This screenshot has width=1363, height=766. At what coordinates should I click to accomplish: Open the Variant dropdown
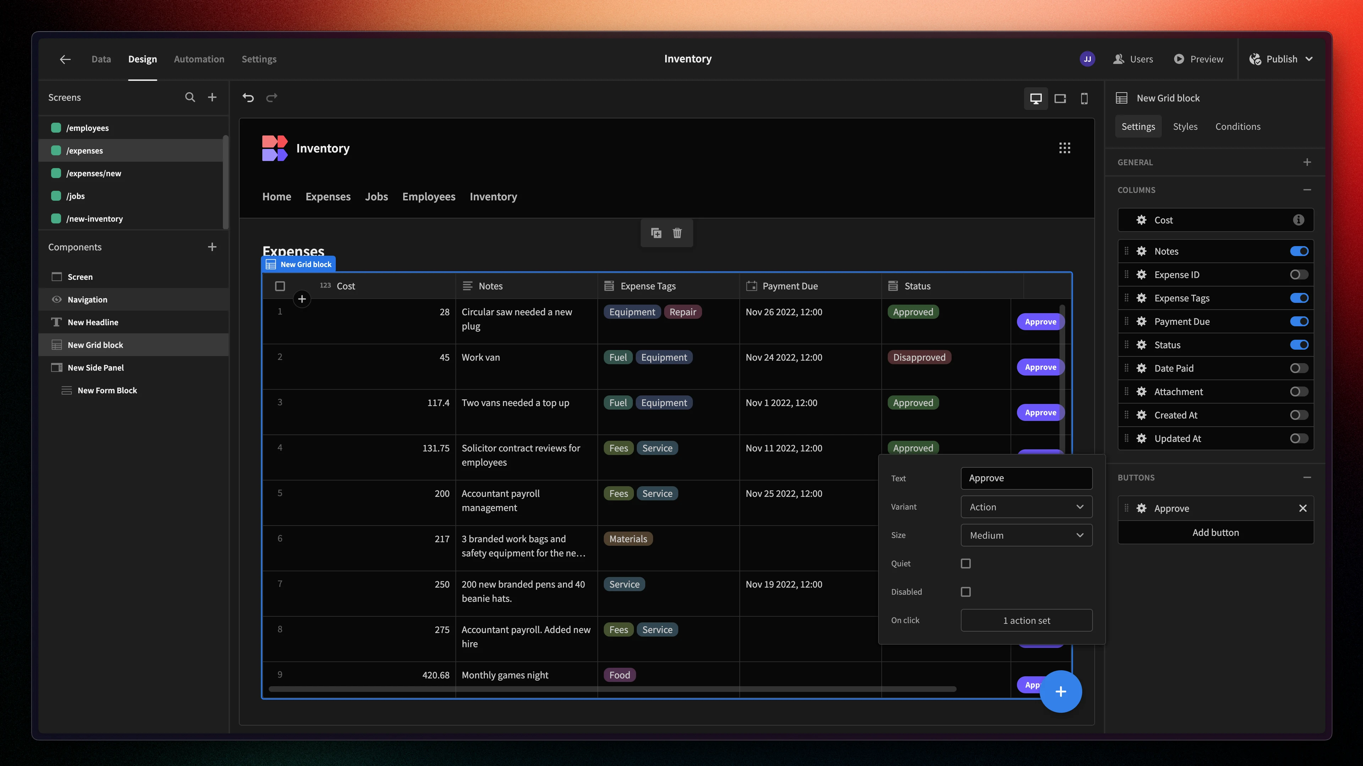(1026, 507)
